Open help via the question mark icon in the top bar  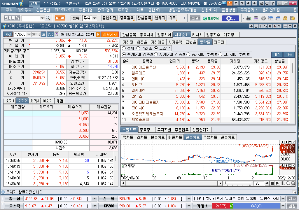(x=273, y=3)
